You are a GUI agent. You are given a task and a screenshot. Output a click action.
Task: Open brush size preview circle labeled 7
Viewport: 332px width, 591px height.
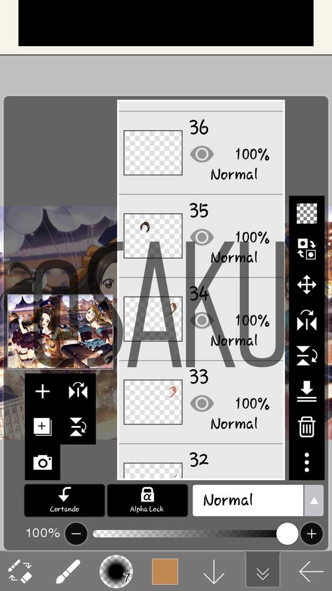point(116,571)
